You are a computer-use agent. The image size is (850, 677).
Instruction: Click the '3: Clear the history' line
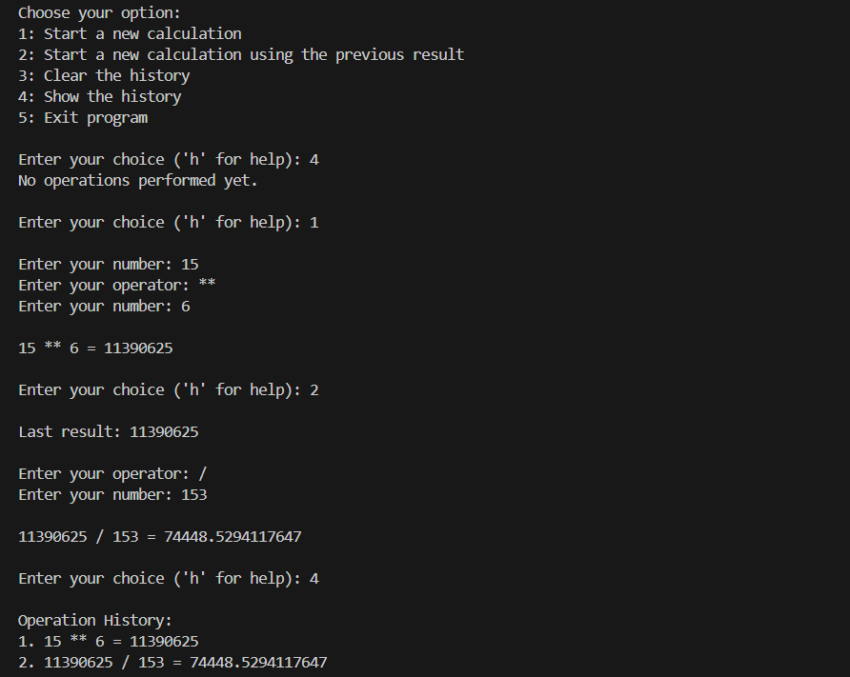[104, 76]
